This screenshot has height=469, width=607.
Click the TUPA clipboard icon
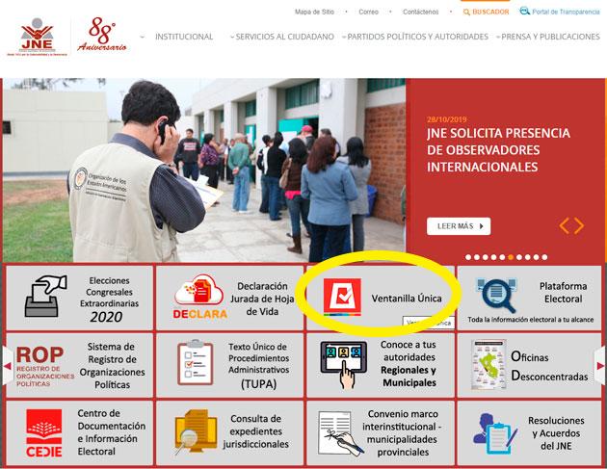point(195,363)
